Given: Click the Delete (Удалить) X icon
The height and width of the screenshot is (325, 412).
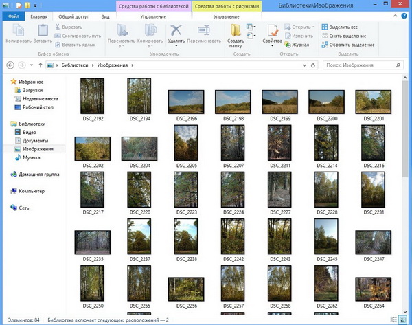Looking at the screenshot, I should coord(176,32).
